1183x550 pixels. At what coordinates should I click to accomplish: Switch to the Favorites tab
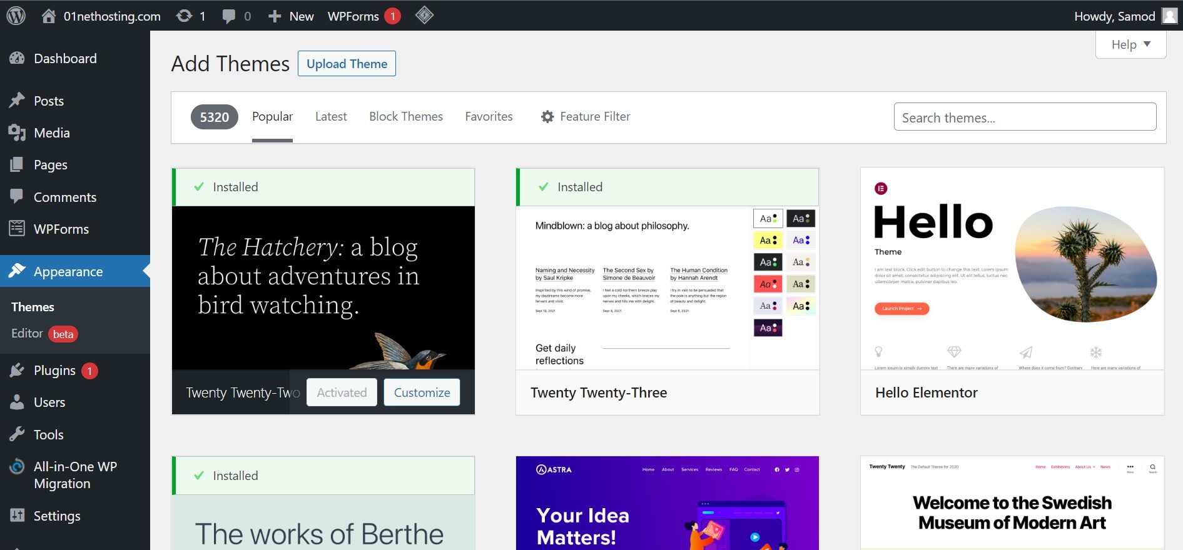coord(489,116)
